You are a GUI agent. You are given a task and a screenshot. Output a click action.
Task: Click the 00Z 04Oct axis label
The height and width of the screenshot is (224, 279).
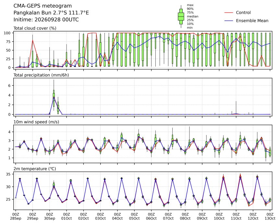pyautogui.click(x=117, y=216)
